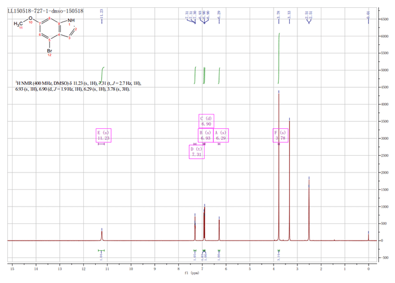Click the TMS peak at 0 ppm
Viewport: 395px width, 283px height.
click(368, 236)
